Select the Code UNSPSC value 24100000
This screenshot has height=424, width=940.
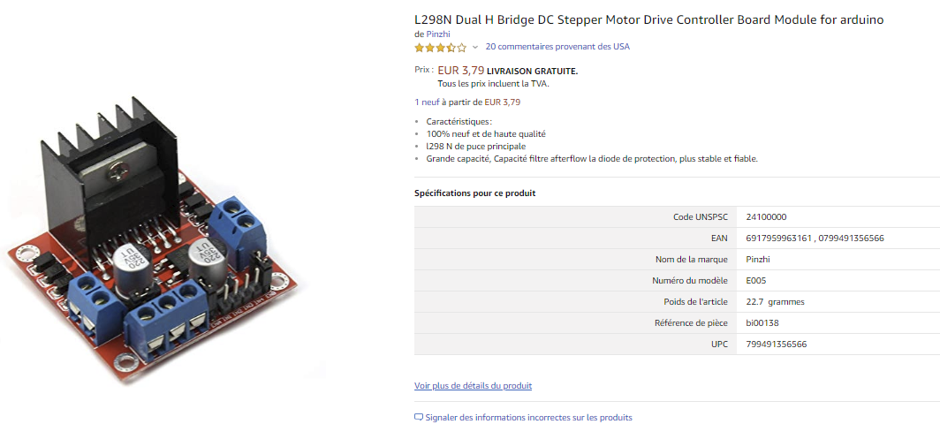tap(766, 216)
